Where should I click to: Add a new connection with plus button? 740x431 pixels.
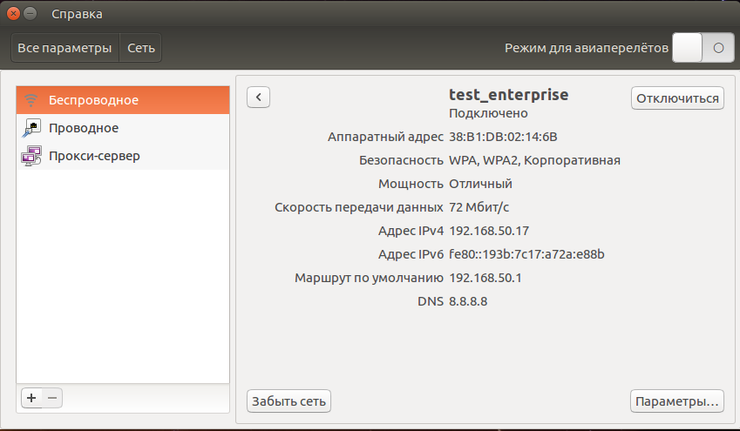(x=31, y=398)
